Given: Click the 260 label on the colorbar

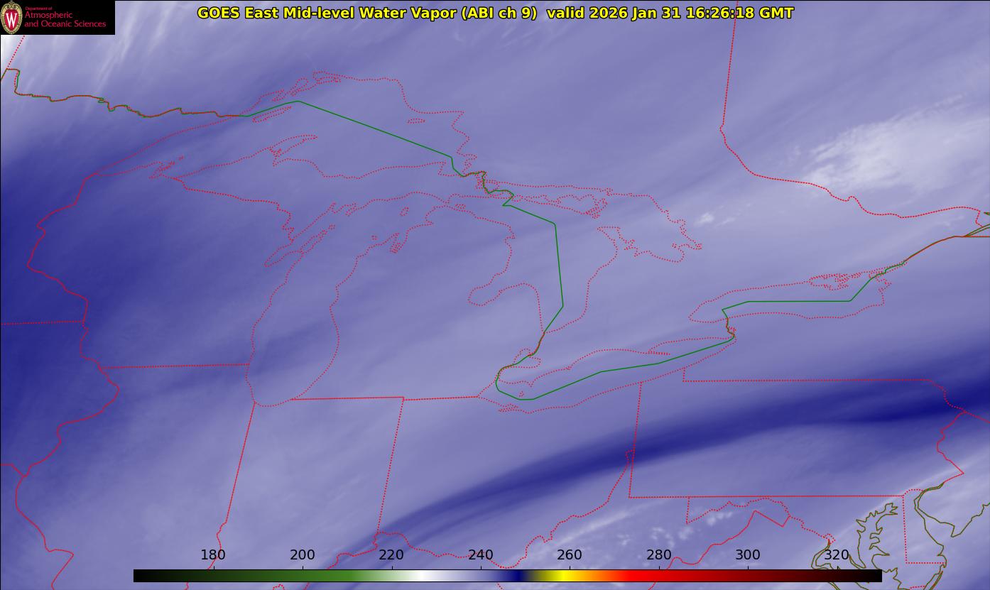Looking at the screenshot, I should [570, 555].
